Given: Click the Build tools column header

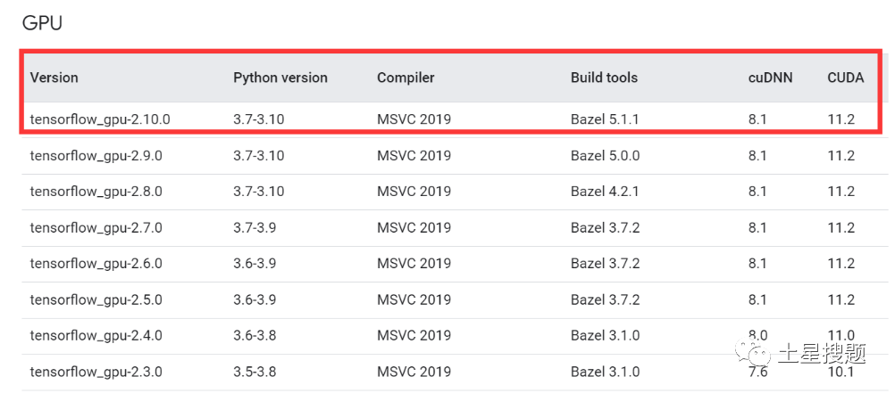Looking at the screenshot, I should (x=604, y=78).
